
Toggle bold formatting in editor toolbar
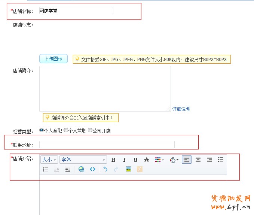click(113, 160)
